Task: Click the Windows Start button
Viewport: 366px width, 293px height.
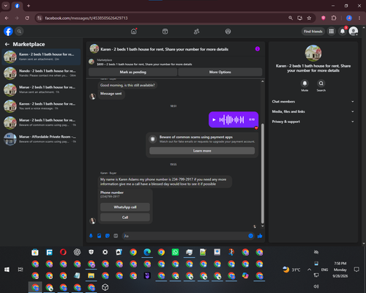Action: click(x=7, y=270)
